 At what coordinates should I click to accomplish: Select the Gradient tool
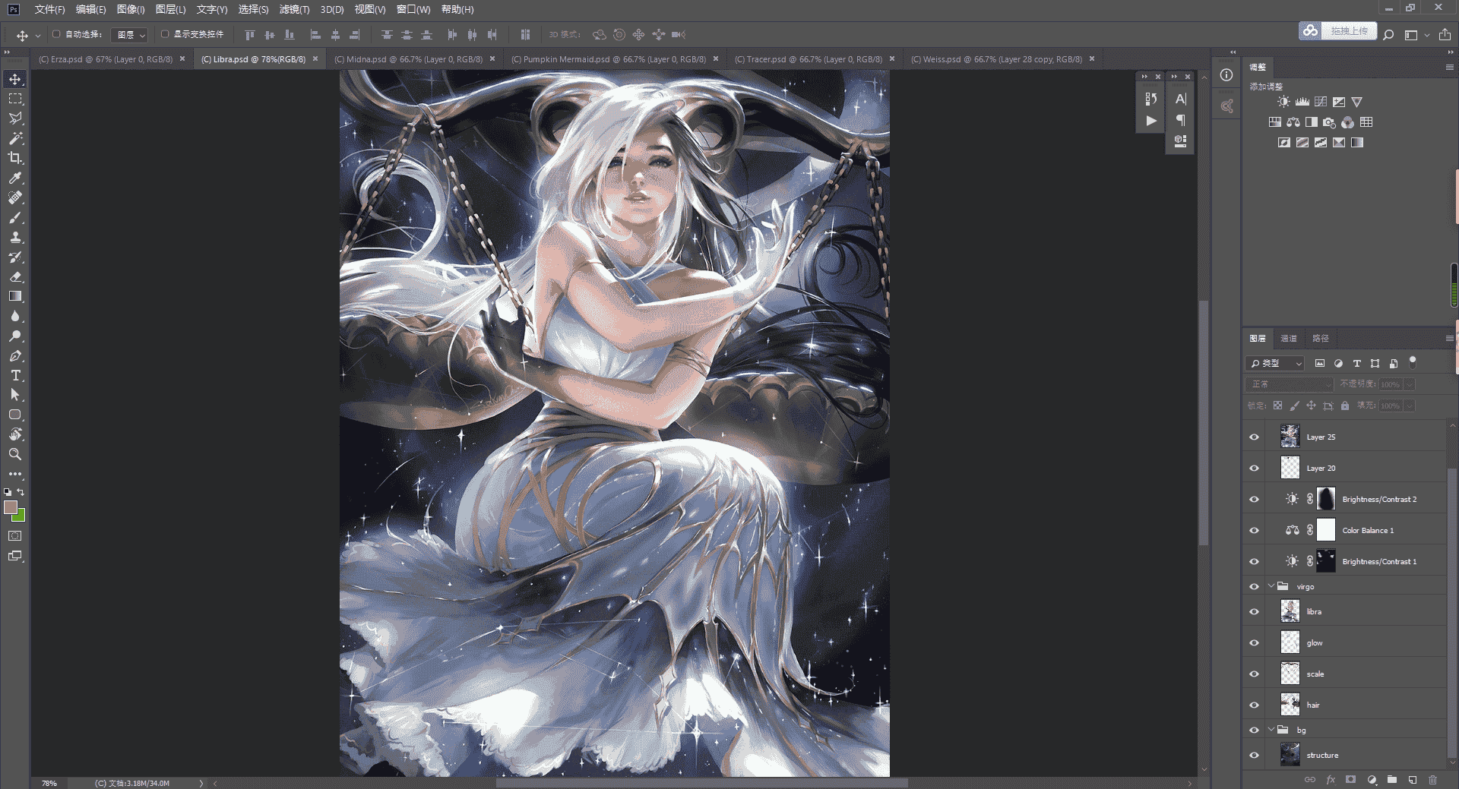[15, 296]
